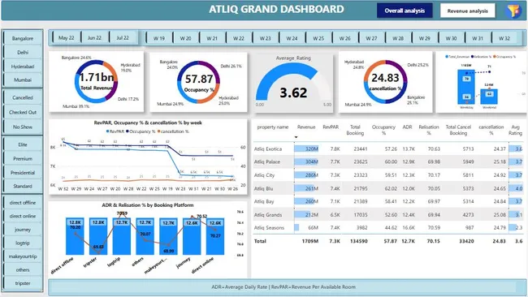Sort table by Avg Rating header
528x297 pixels.
515,130
